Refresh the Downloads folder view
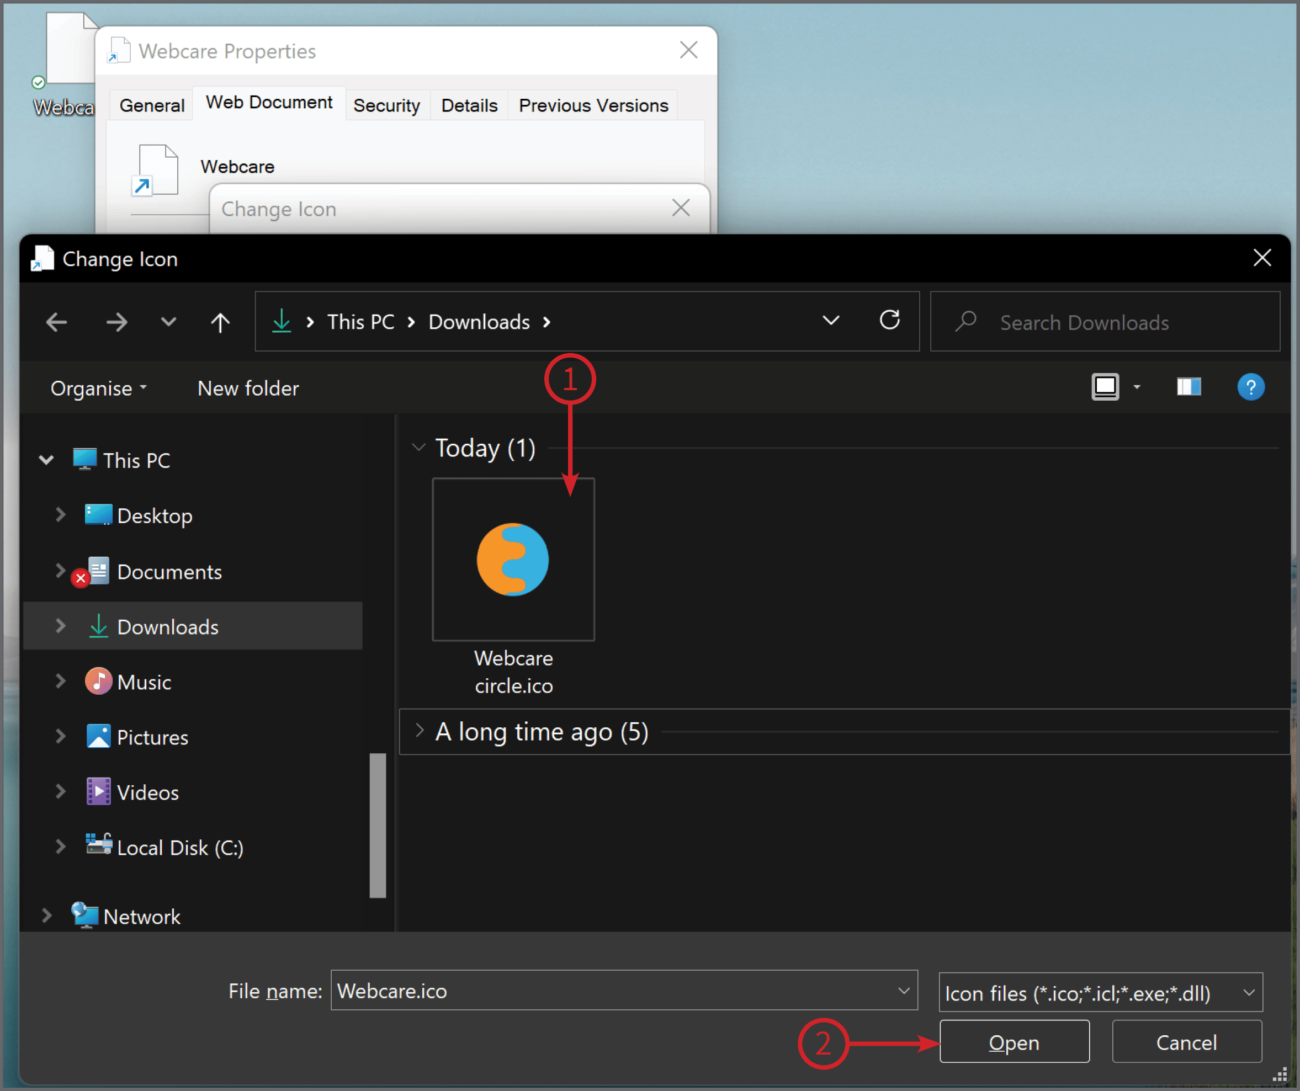 tap(889, 321)
